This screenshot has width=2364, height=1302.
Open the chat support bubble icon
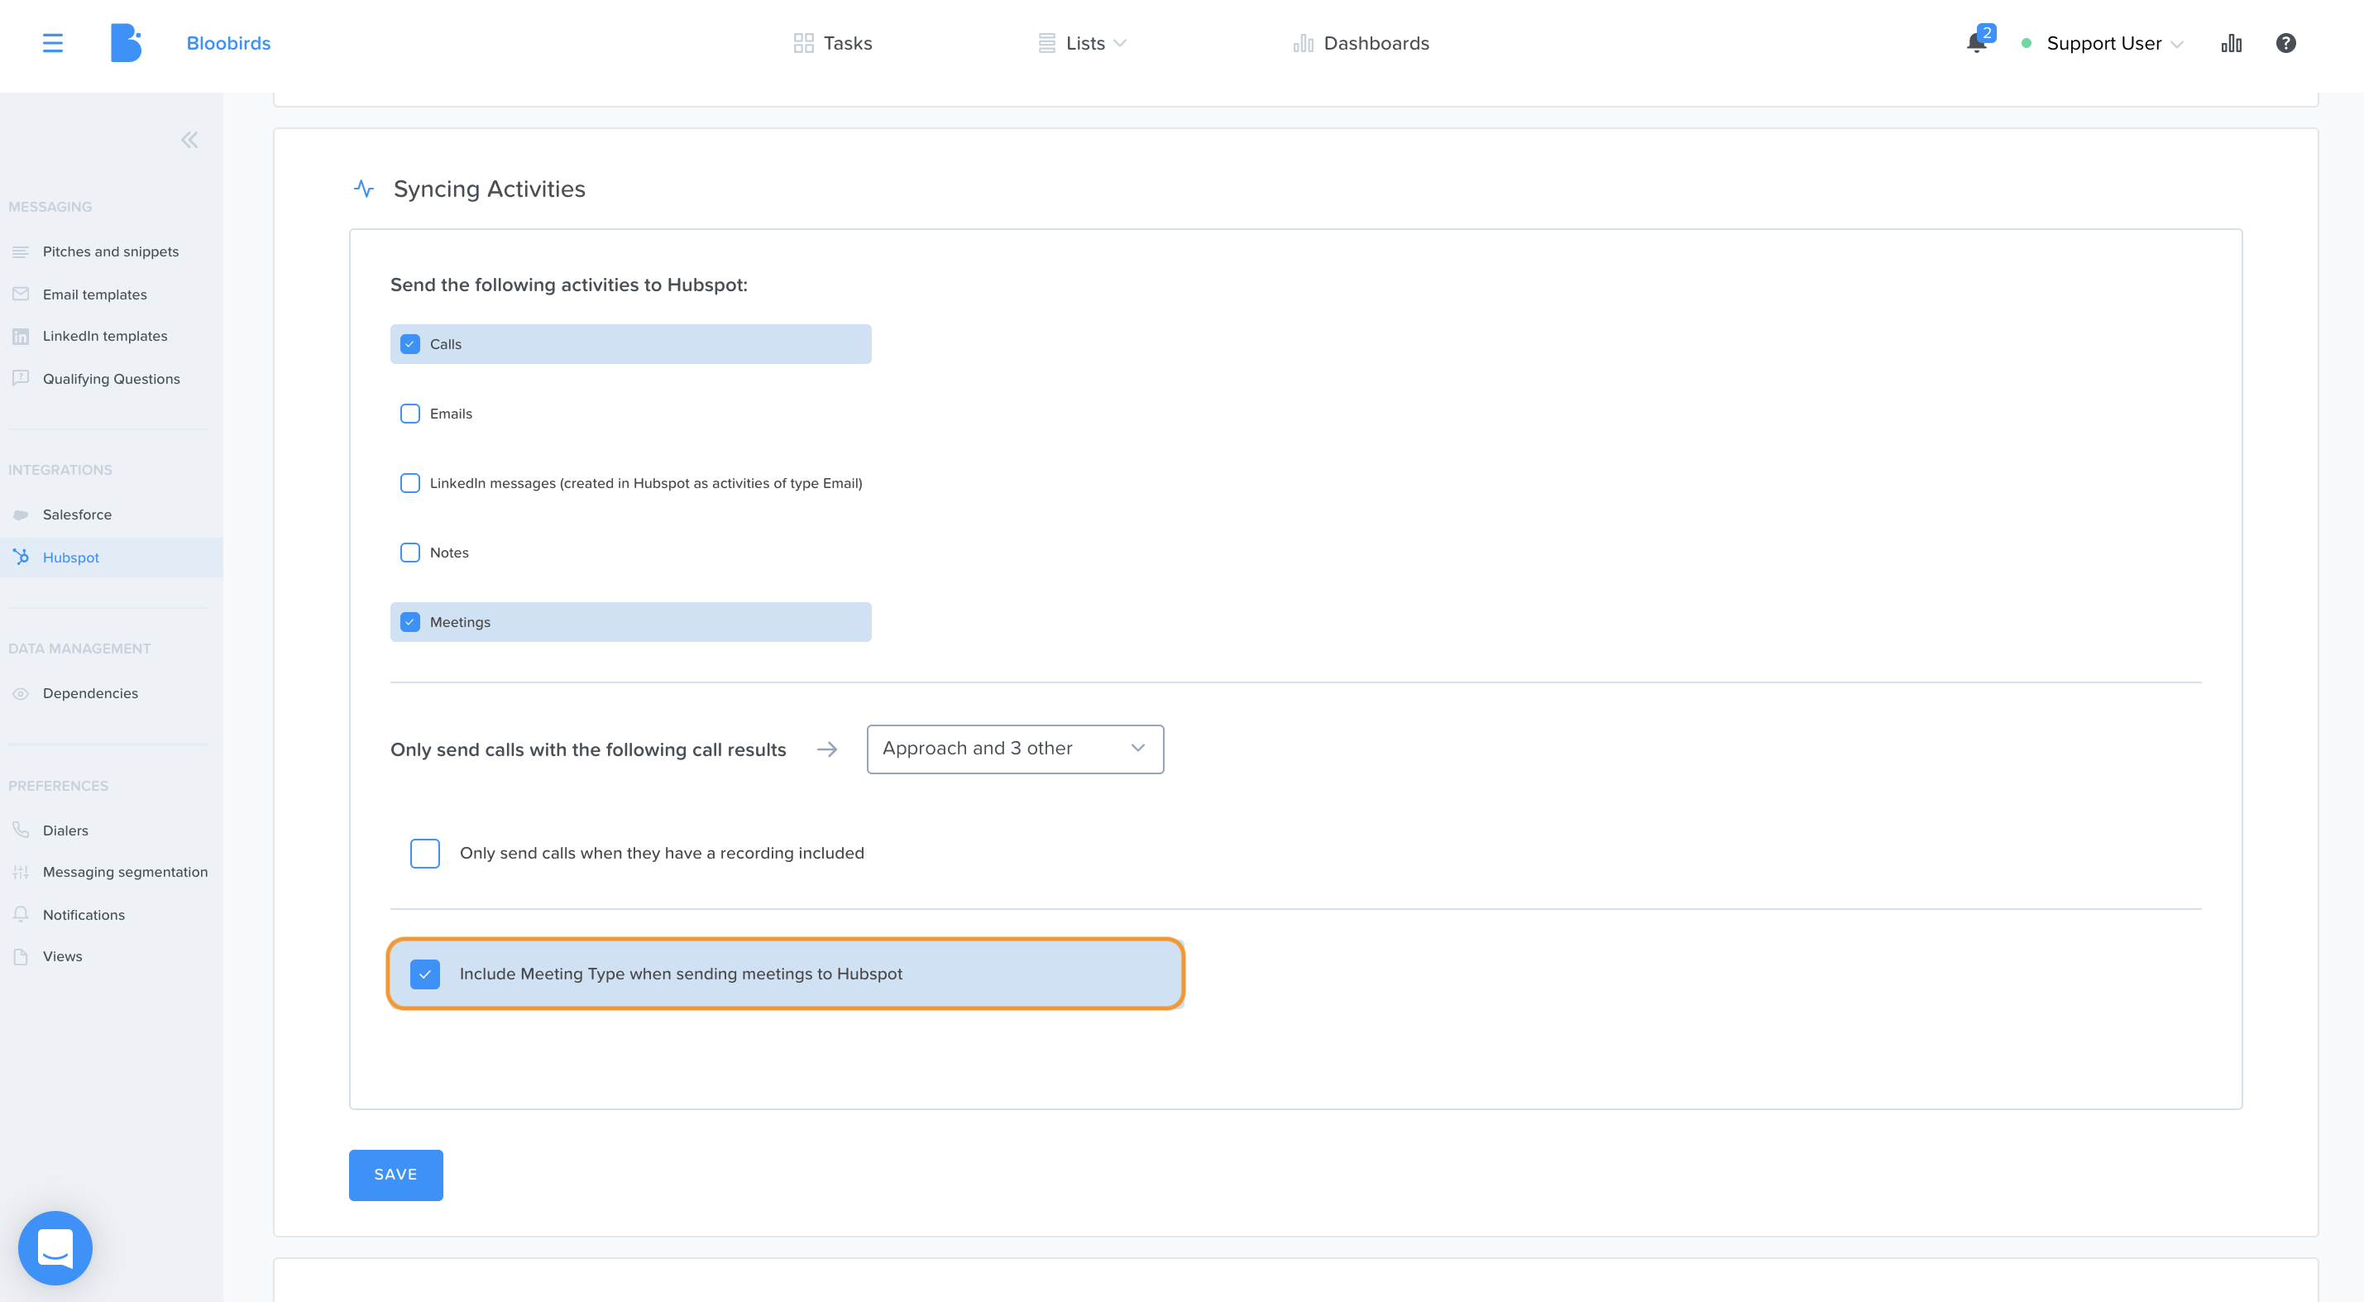[x=55, y=1248]
